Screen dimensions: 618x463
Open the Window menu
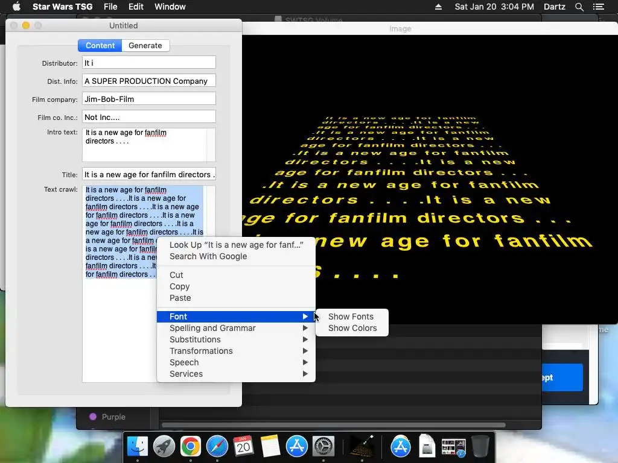click(x=170, y=7)
